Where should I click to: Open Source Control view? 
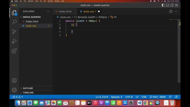click(14, 32)
